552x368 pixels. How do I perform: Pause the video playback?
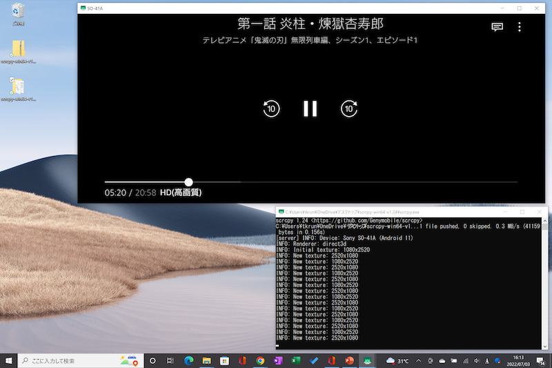[x=310, y=108]
